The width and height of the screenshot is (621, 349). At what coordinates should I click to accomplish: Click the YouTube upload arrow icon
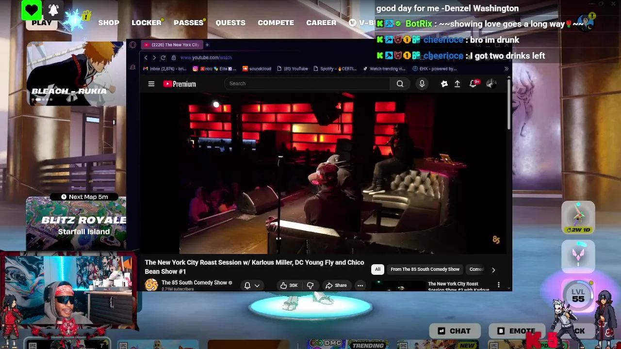[x=457, y=83]
